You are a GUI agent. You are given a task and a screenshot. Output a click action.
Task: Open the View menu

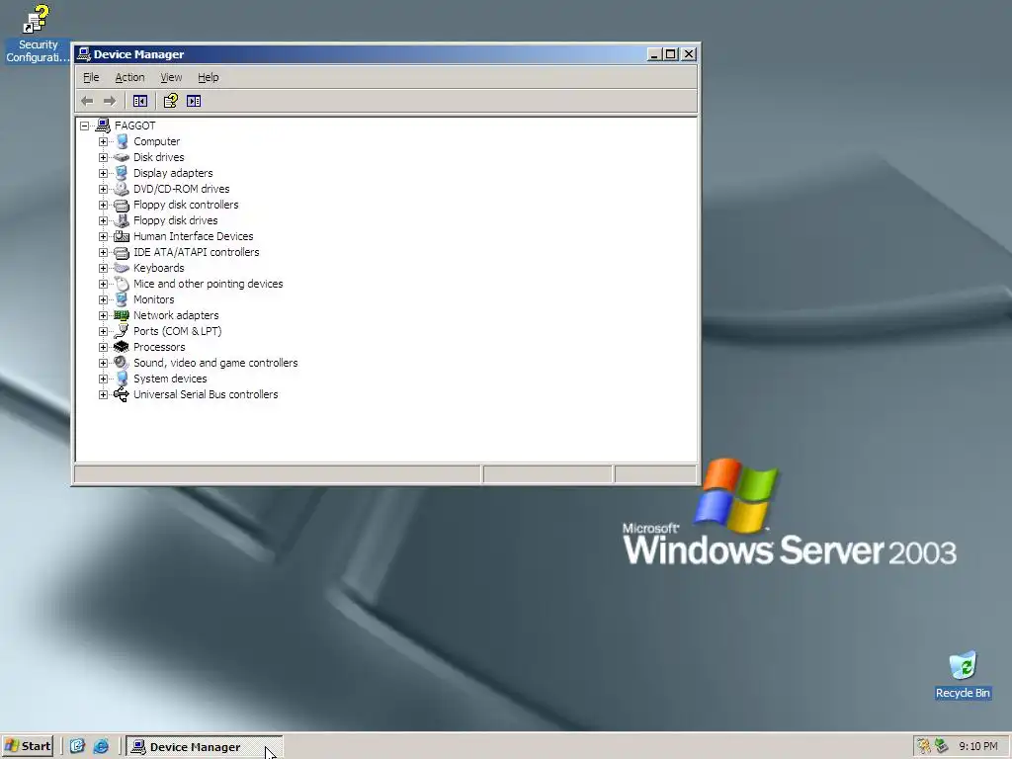171,77
